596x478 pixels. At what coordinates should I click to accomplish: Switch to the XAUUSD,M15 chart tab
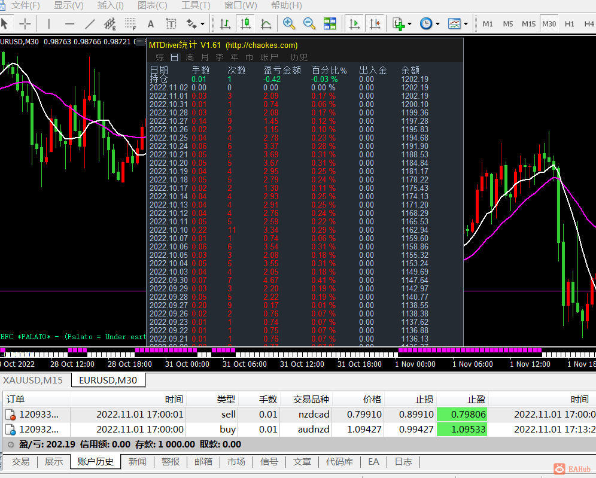(x=33, y=380)
